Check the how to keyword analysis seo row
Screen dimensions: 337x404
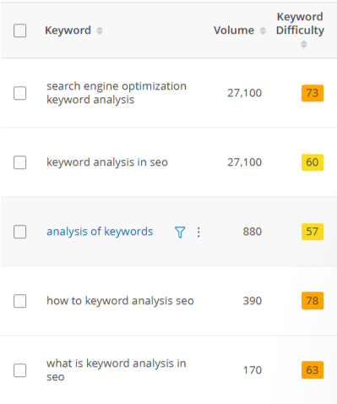tap(20, 301)
